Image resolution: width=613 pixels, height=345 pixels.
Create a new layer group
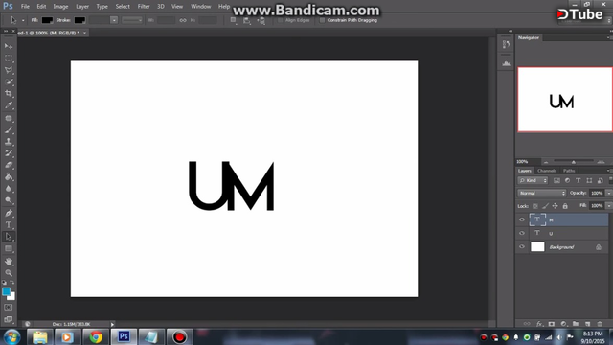tap(576, 324)
